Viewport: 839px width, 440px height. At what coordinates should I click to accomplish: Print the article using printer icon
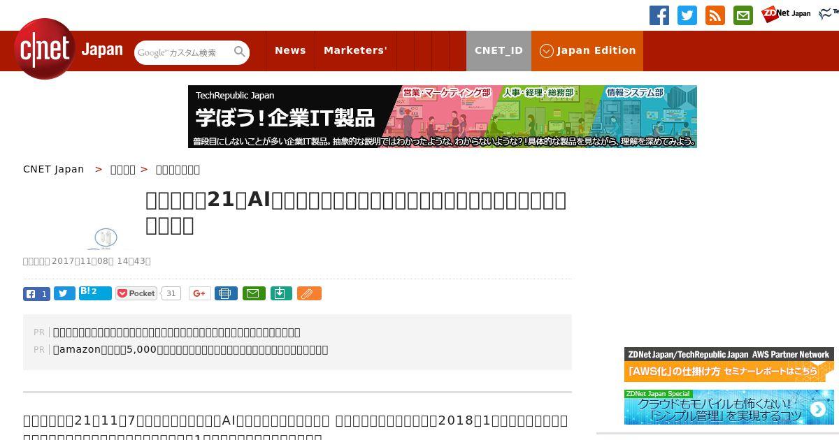pyautogui.click(x=226, y=293)
